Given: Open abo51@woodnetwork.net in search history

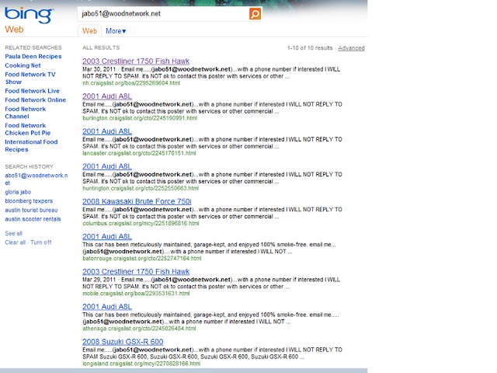Looking at the screenshot, I should (x=36, y=180).
